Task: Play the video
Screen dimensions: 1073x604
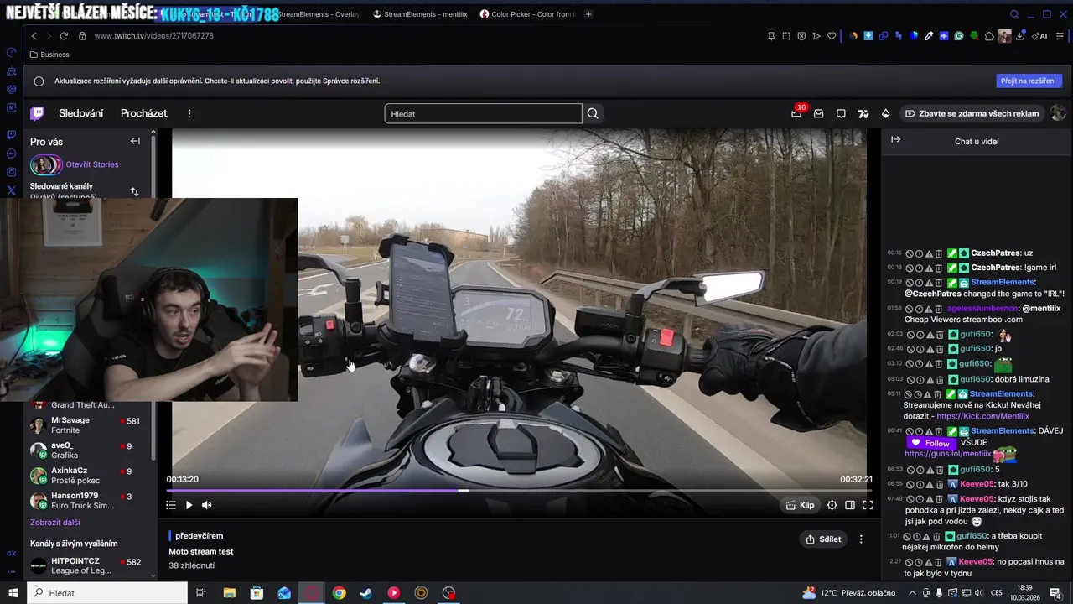Action: pyautogui.click(x=189, y=505)
